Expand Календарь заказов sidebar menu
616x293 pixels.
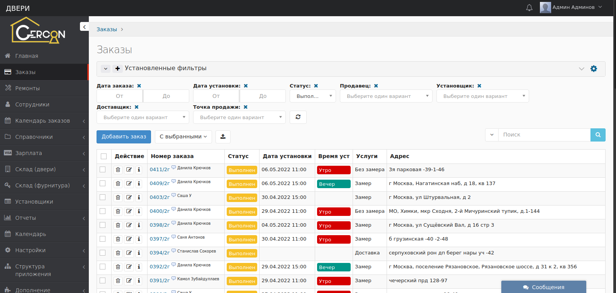click(42, 121)
